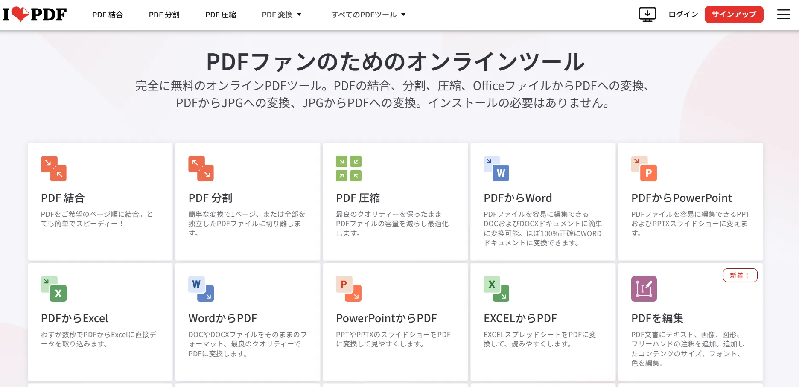Image resolution: width=799 pixels, height=387 pixels.
Task: Click the text '最良のクオリティーを保ったままPDFファイルの容量を減らし最適化します。'
Action: [x=392, y=224]
